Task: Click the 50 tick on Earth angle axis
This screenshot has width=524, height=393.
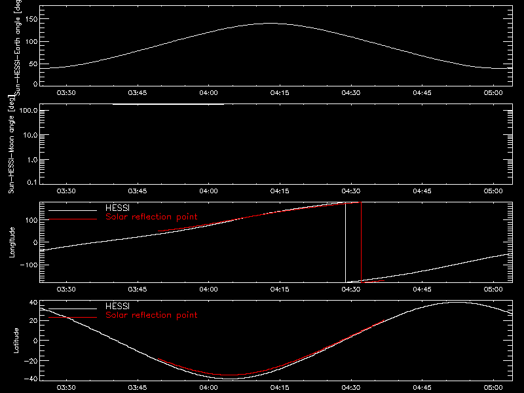Action: coord(33,64)
